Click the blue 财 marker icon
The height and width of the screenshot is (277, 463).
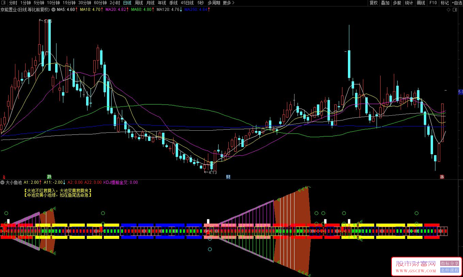tap(228, 177)
